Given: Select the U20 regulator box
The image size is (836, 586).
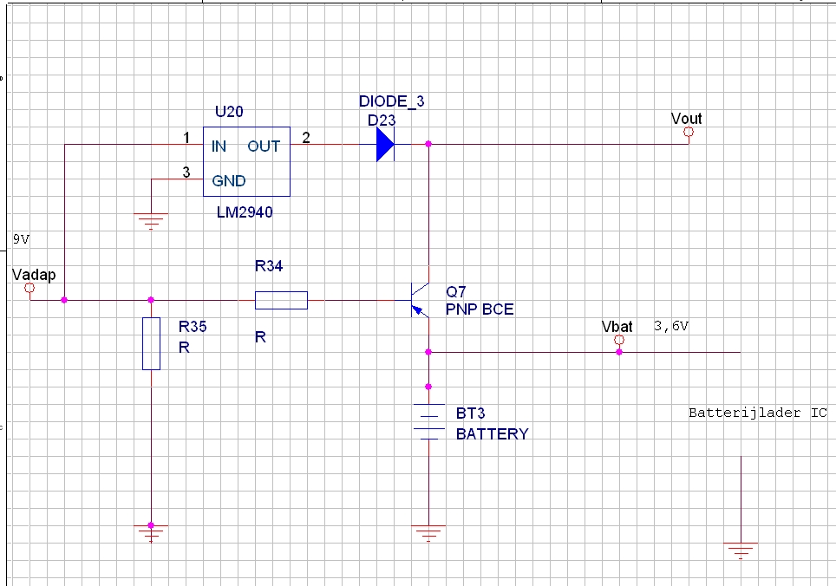Looking at the screenshot, I should coord(245,162).
